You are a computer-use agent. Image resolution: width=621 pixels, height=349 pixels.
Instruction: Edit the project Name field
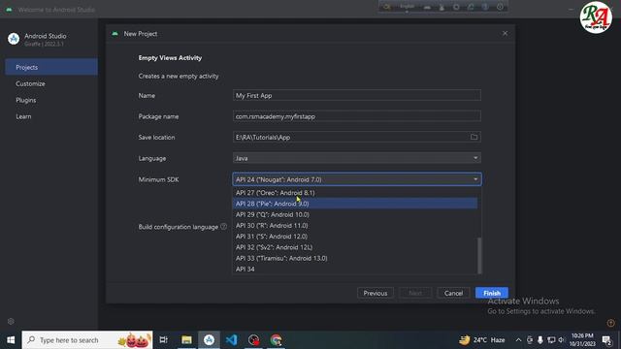357,95
